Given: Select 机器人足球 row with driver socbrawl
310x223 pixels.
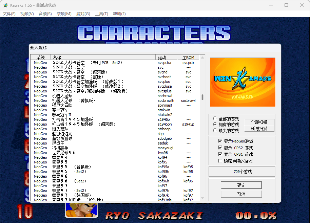Looking at the screenshot, I should (x=115, y=96).
